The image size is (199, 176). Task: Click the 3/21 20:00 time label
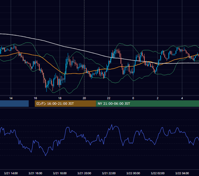tap(84, 173)
